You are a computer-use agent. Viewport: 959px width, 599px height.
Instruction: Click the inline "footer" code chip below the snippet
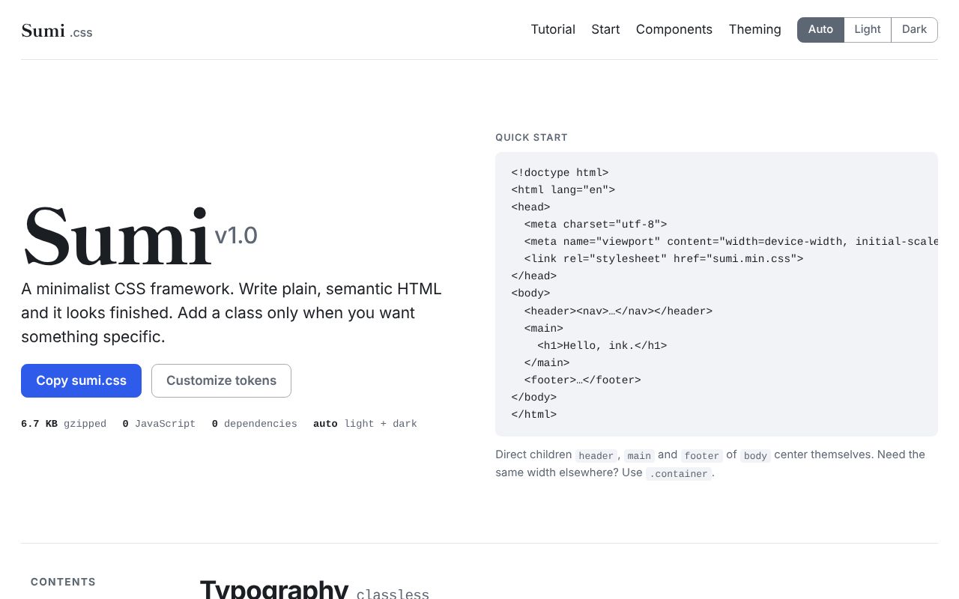[702, 455]
